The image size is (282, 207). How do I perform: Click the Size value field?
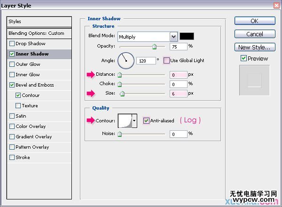pyautogui.click(x=179, y=94)
